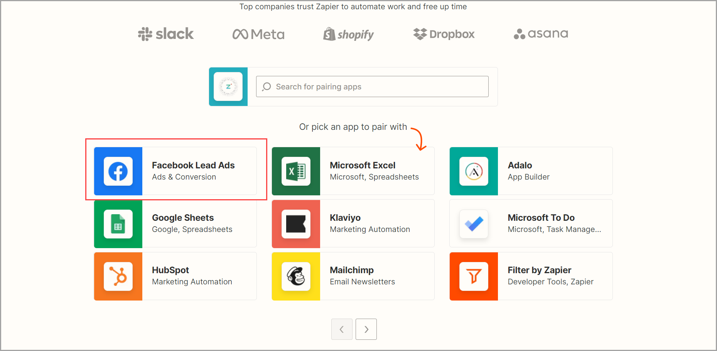Click the 'Or pick an app to pair with' text

[353, 127]
